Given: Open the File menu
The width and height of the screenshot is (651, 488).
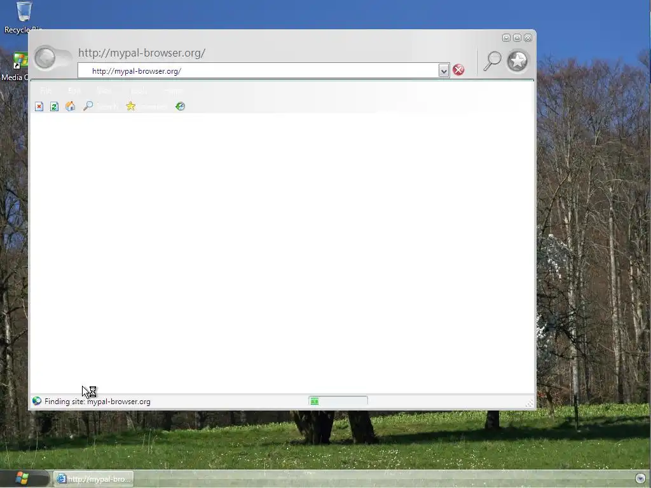Looking at the screenshot, I should pos(46,90).
